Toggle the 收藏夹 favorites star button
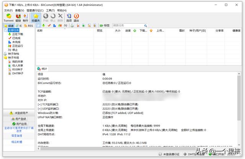245x159 pixels. (x=36, y=18)
